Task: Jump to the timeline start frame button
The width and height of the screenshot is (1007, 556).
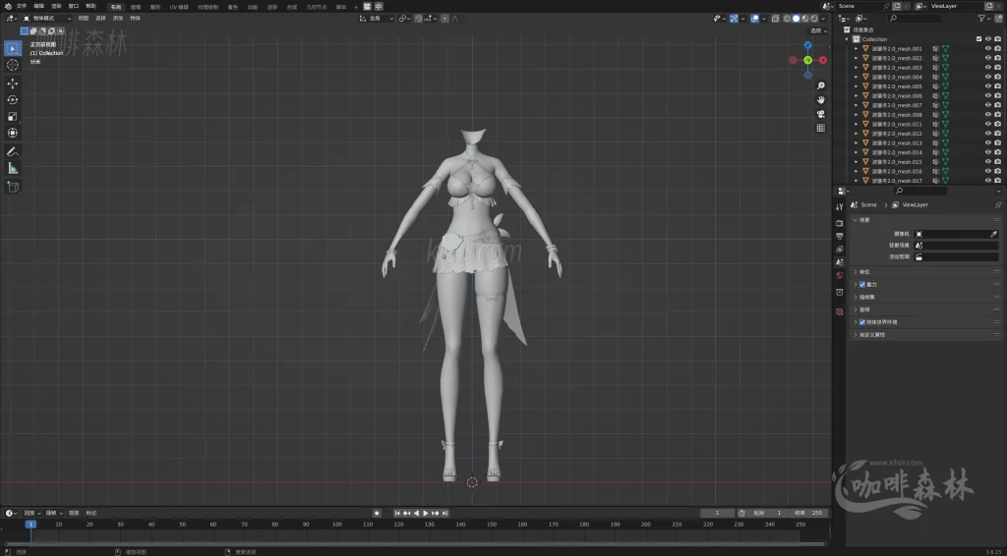Action: coord(397,513)
